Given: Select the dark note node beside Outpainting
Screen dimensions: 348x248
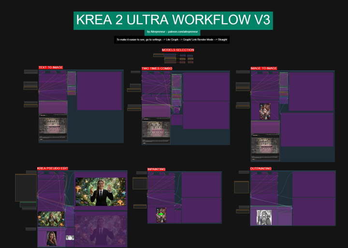Looking at the screenshot, I should click(242, 187).
